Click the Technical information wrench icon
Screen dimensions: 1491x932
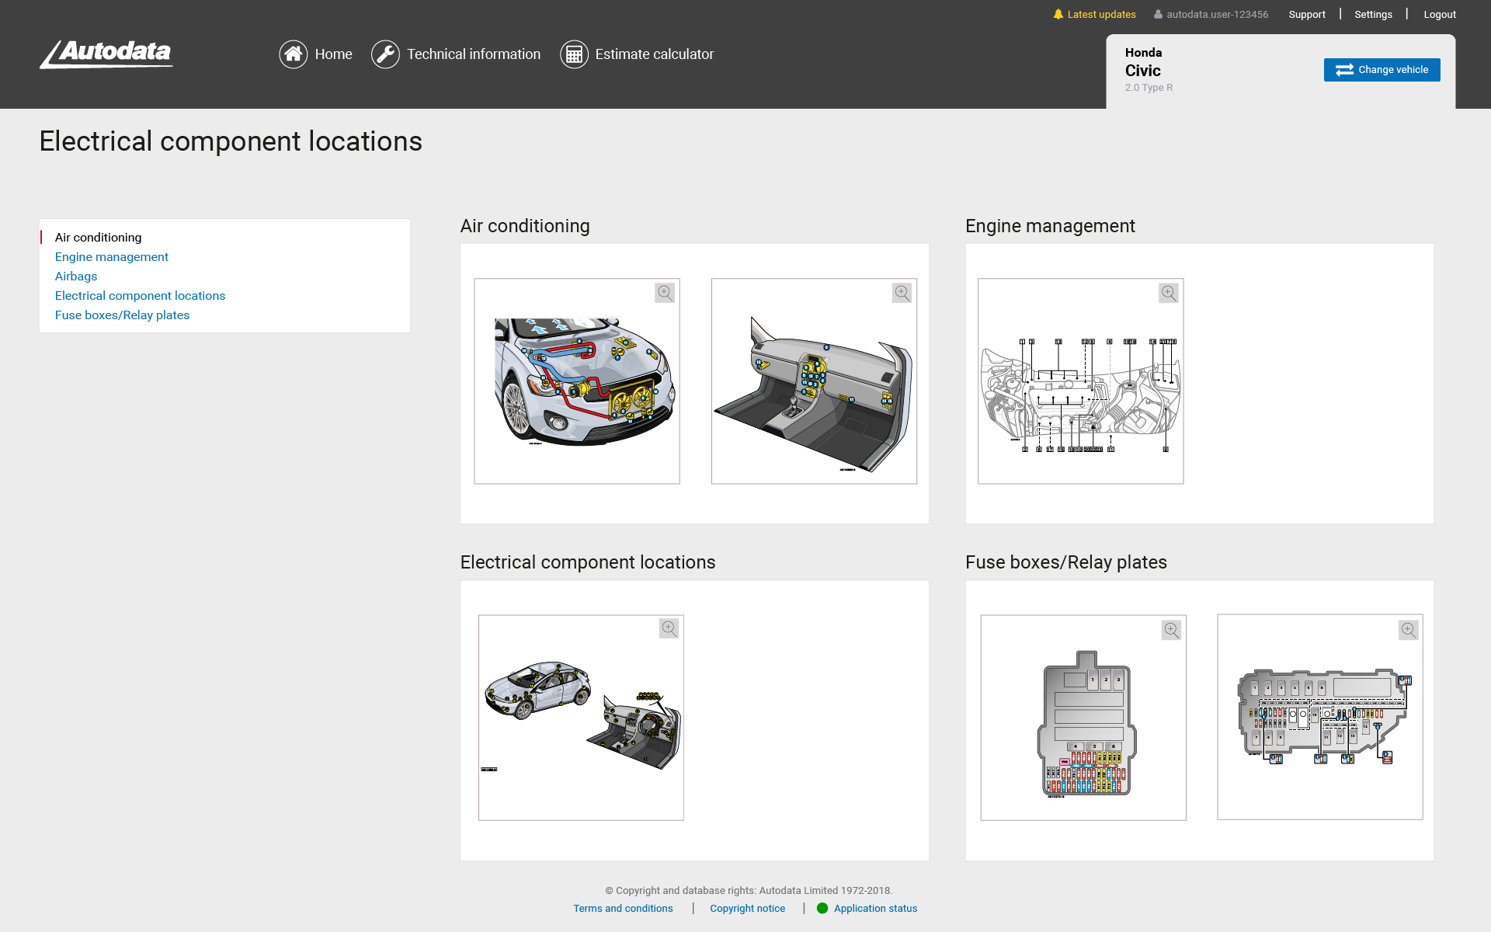(x=385, y=54)
